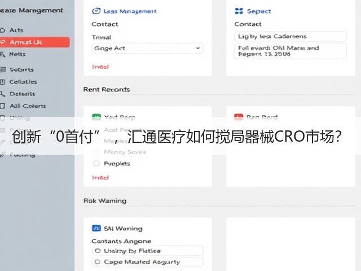
Task: Click the icon beside Nelts
Action: 2,54
